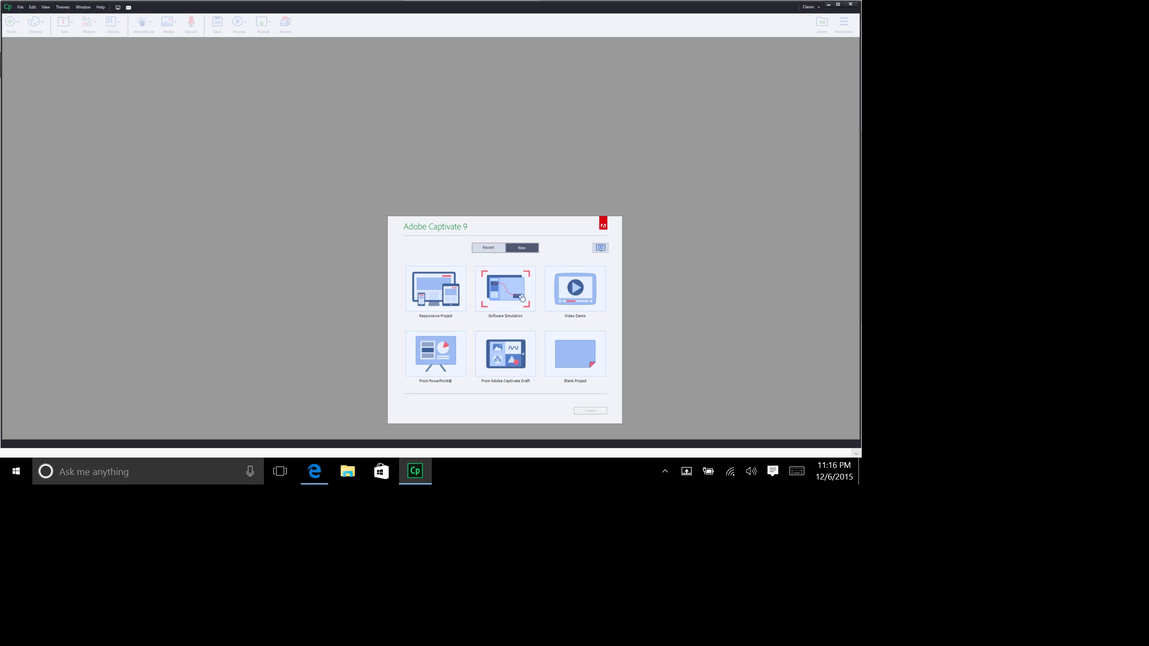This screenshot has width=1149, height=646.
Task: Select the Responsive Project thumbnail
Action: [435, 289]
